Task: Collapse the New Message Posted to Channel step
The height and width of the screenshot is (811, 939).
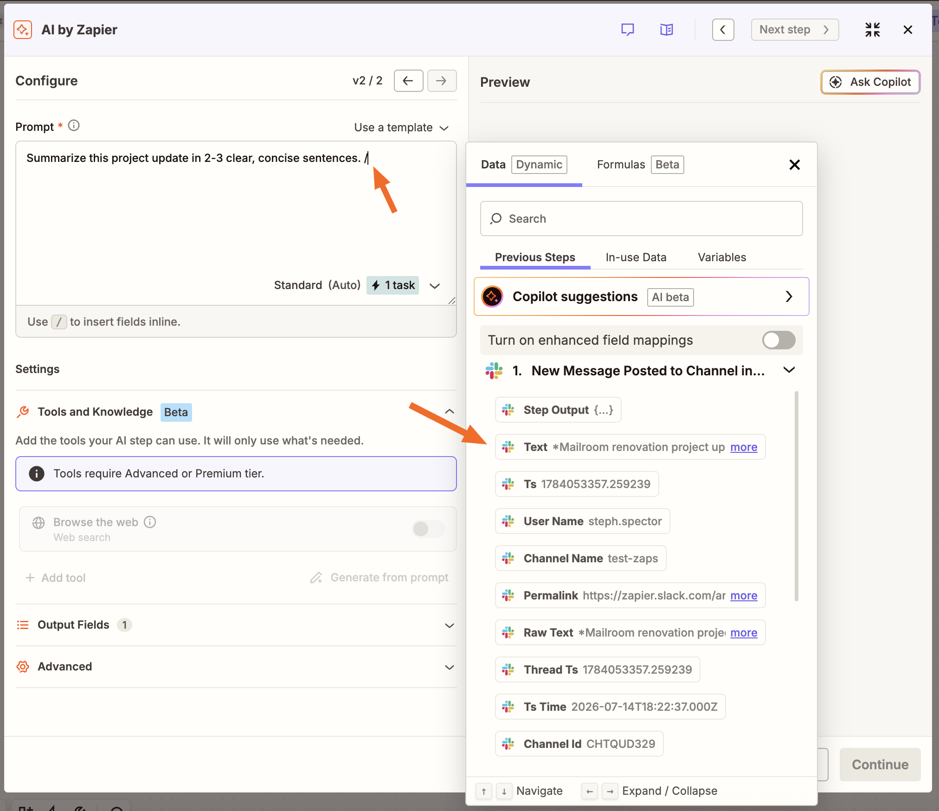Action: [789, 370]
